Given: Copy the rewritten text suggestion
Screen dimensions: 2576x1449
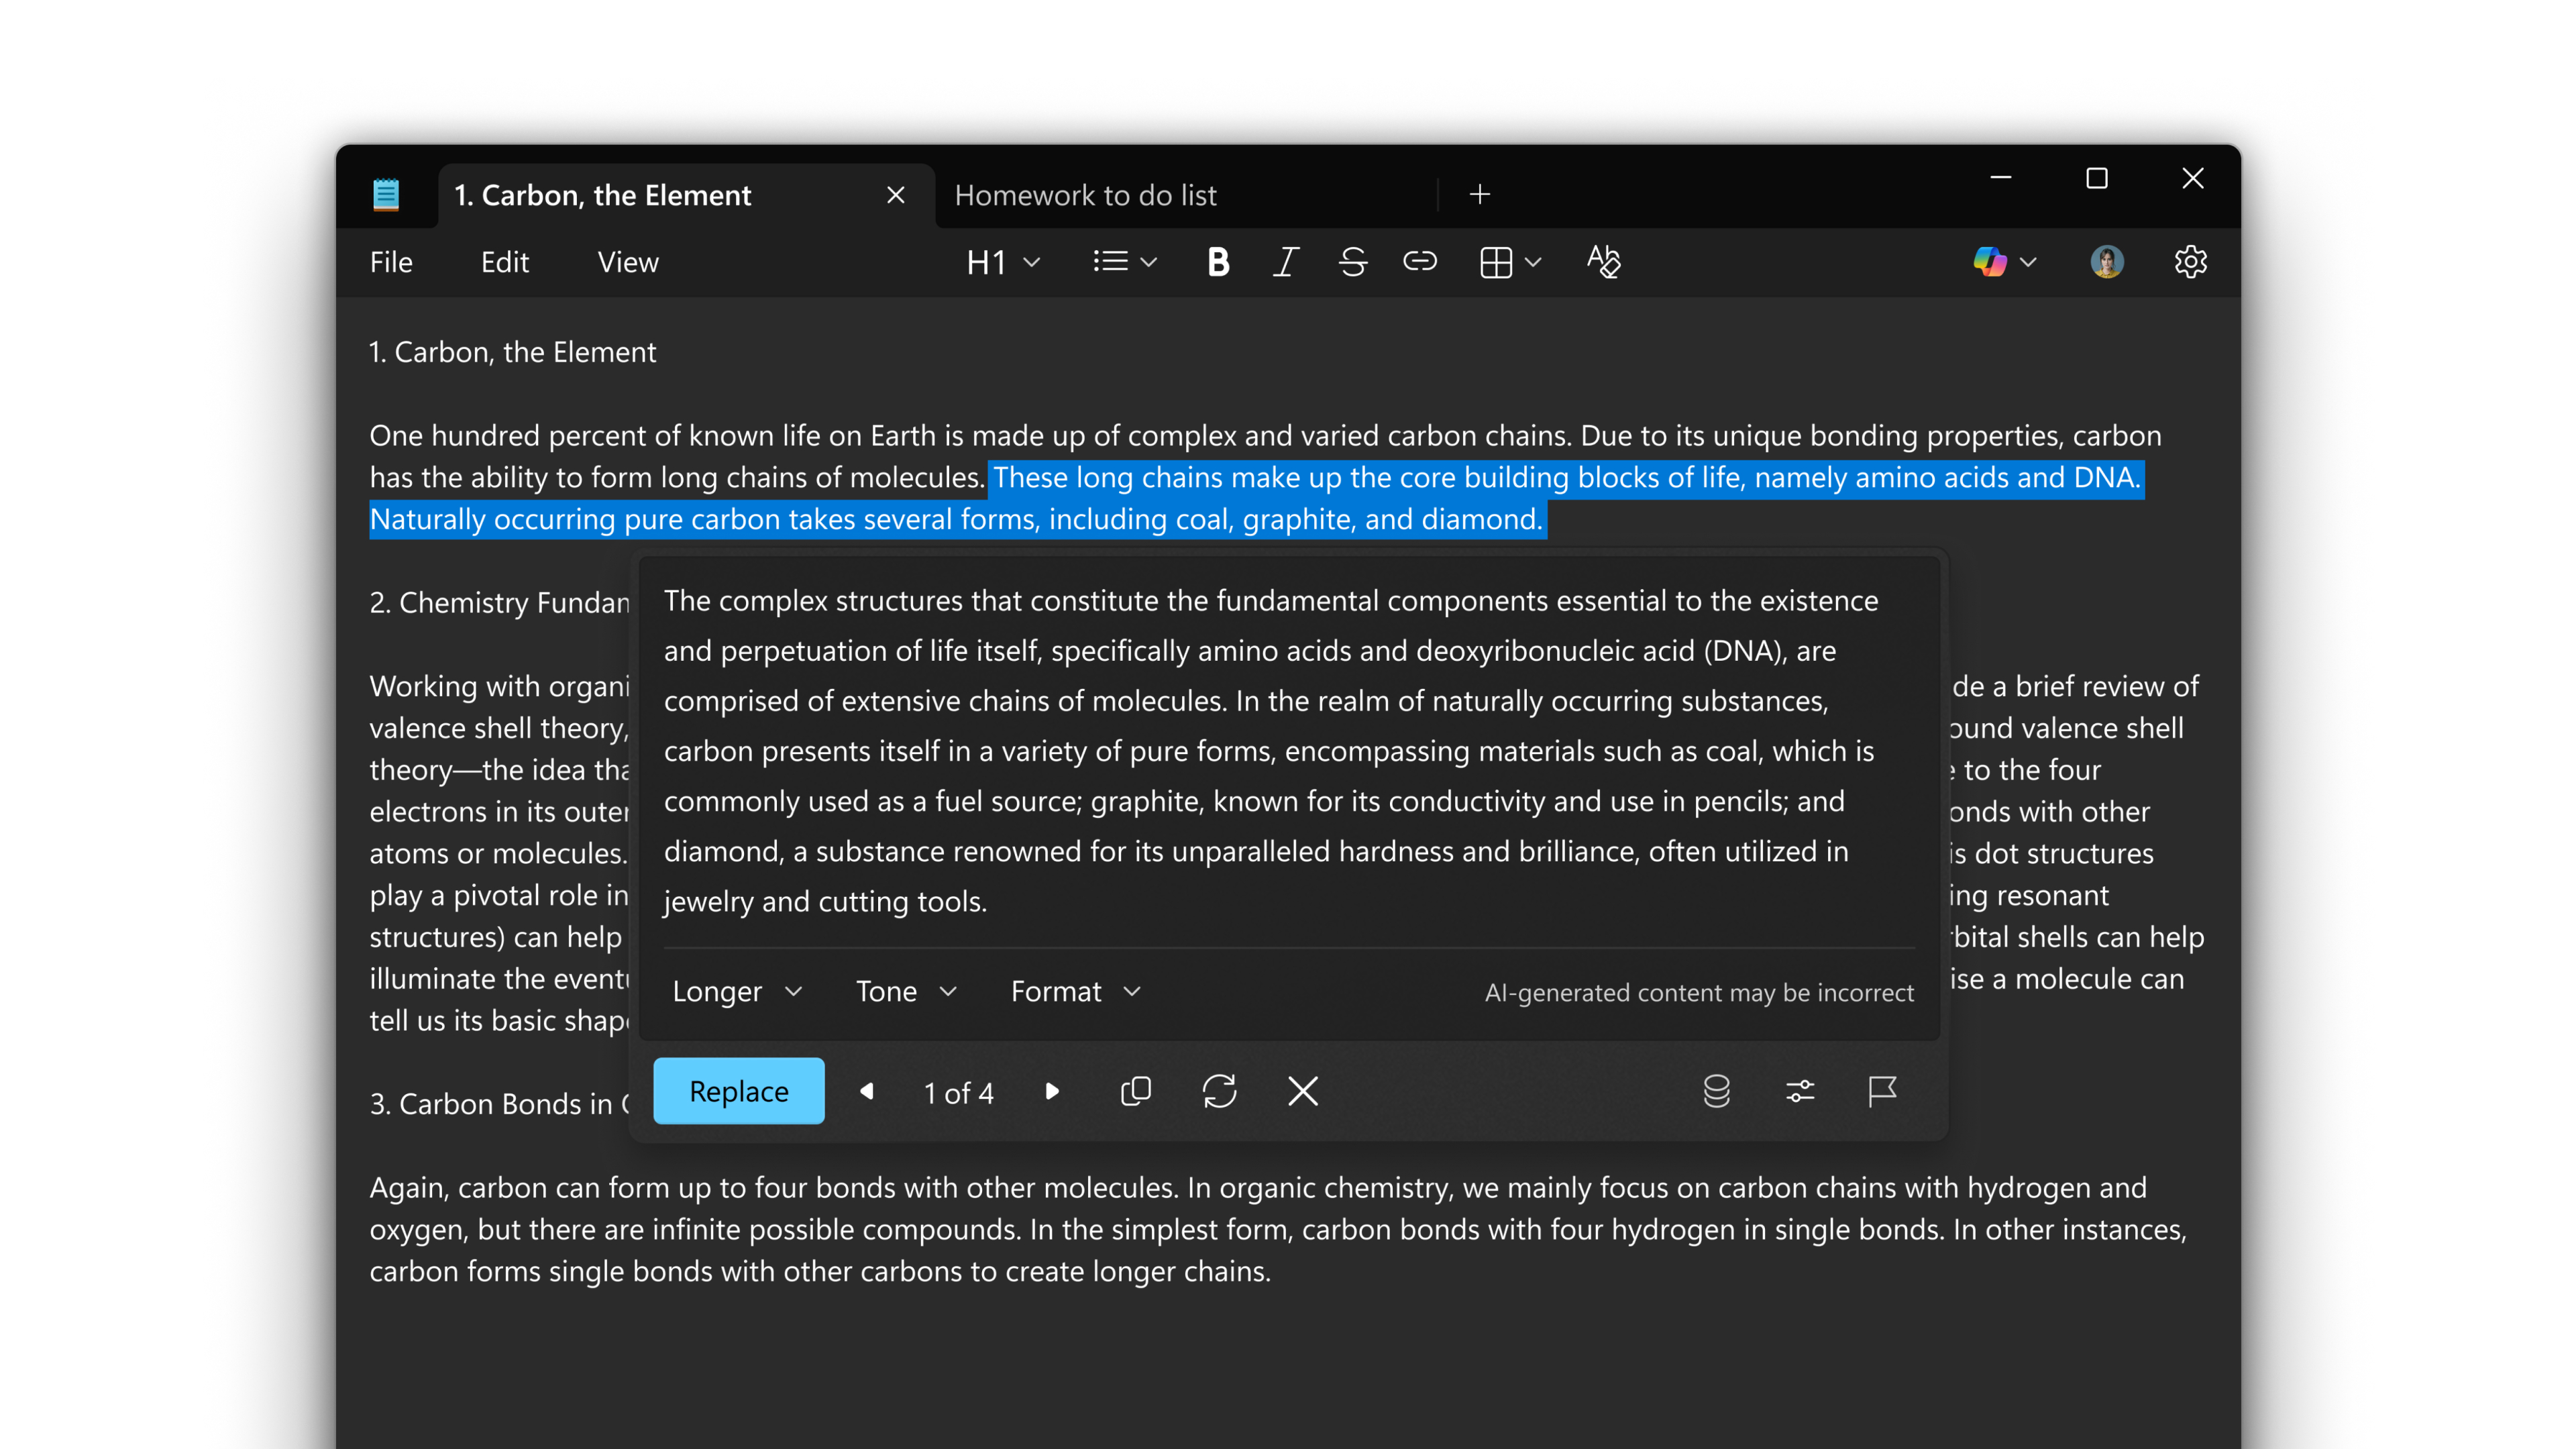Looking at the screenshot, I should pos(1136,1091).
